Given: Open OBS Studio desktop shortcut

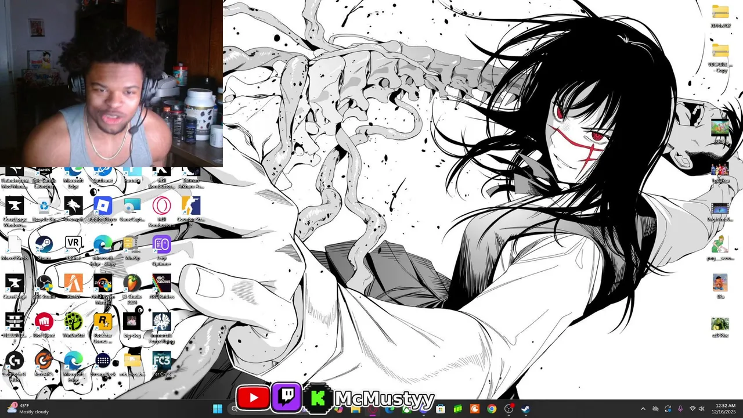Looking at the screenshot, I should point(44,287).
